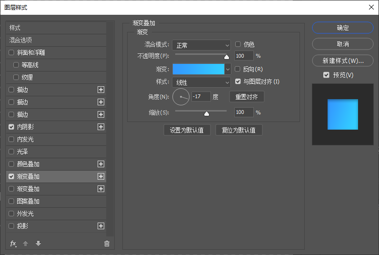Open the 样式 dropdown showing 线性
Image resolution: width=379 pixels, height=255 pixels.
click(x=201, y=82)
